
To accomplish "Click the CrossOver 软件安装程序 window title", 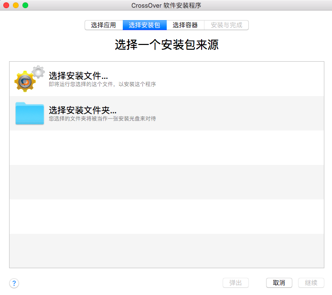I will 166,5.
